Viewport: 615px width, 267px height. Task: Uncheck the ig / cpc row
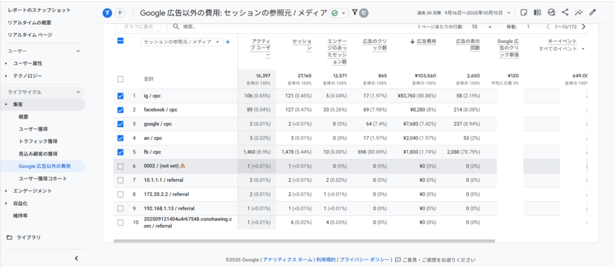[x=121, y=95]
